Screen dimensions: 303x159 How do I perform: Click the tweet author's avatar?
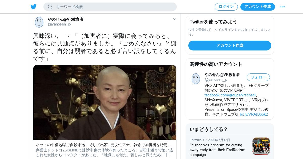[39, 22]
